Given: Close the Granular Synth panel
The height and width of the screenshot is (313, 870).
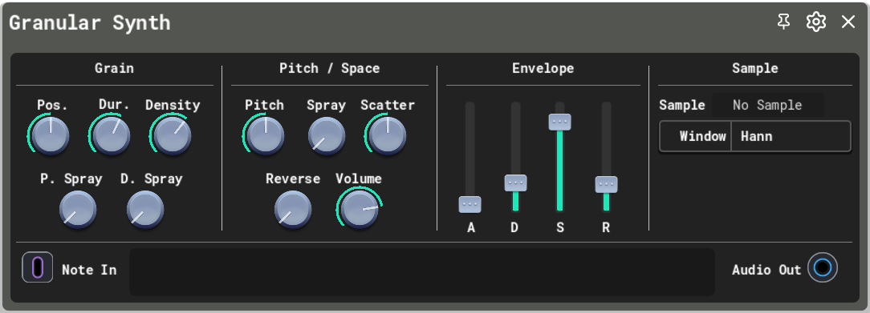Looking at the screenshot, I should tap(848, 22).
